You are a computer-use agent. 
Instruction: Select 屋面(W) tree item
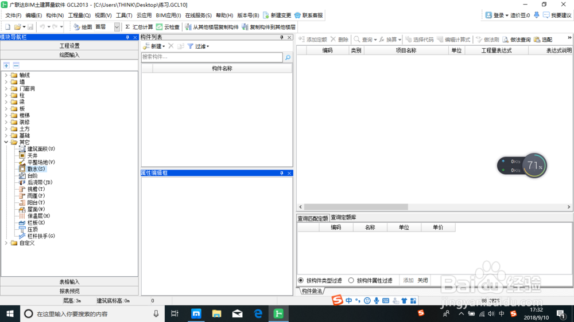point(36,210)
